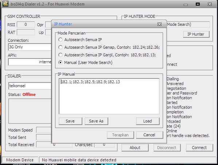Click the Mode Search field in IP Hunter Mode
Viewport: 218px width, 165px height.
point(188,25)
